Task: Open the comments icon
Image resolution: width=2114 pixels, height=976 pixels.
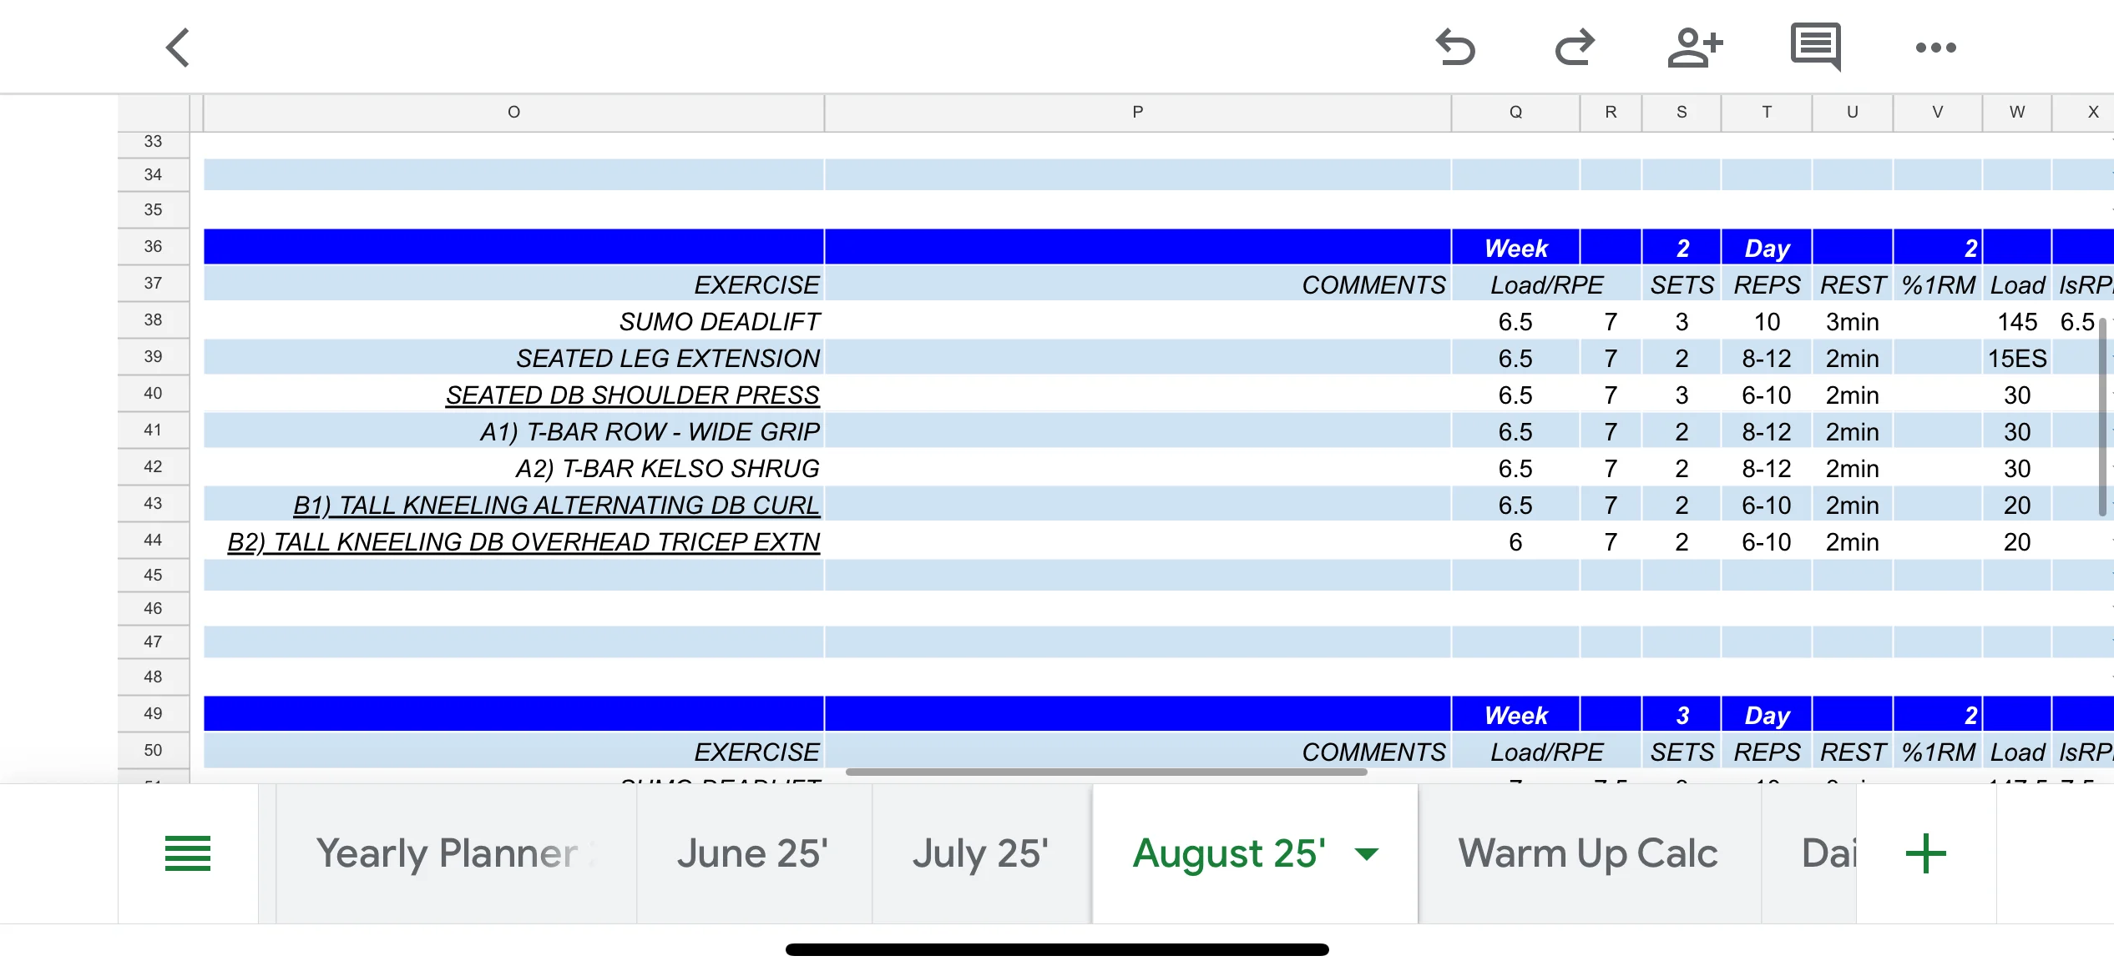Action: 1815,46
